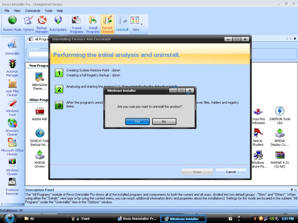
Task: Open Backup Manager from toolbar
Action: (x=42, y=24)
